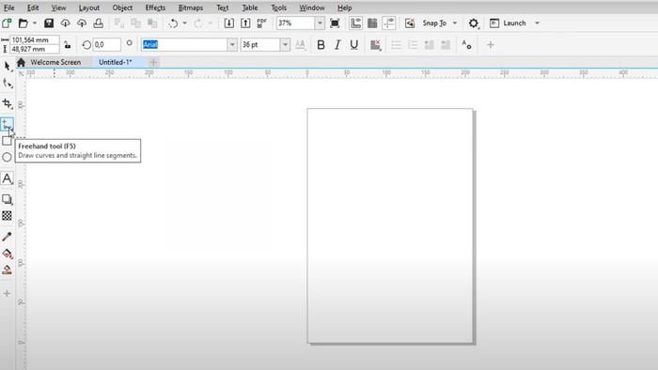Screen dimensions: 658x370
Task: Open full-screen preview
Action: [x=335, y=23]
